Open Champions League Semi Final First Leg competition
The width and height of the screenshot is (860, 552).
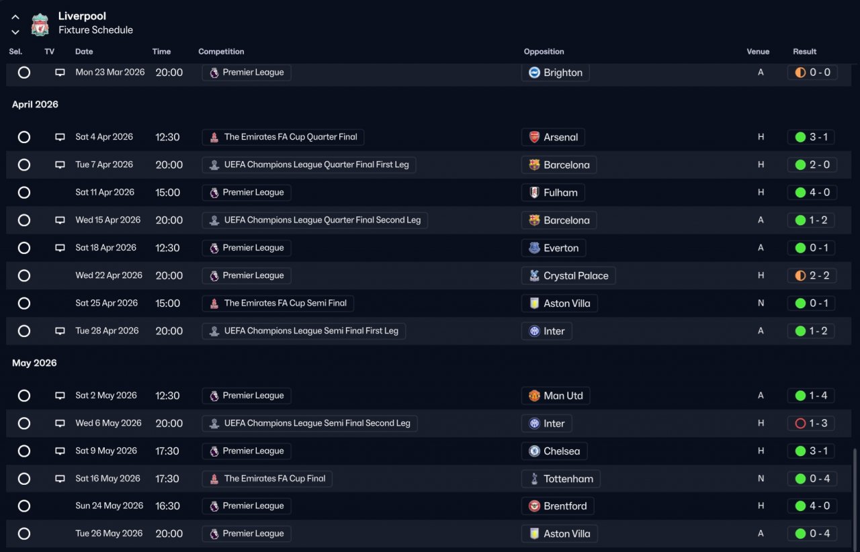[304, 331]
